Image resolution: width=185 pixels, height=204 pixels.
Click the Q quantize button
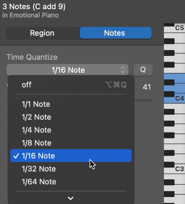(143, 70)
